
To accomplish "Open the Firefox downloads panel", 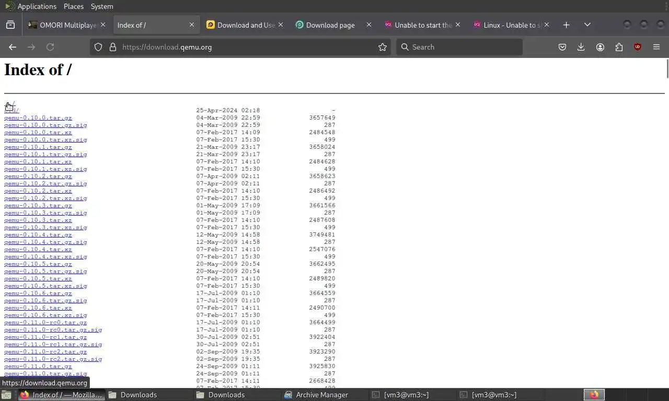I will [581, 47].
